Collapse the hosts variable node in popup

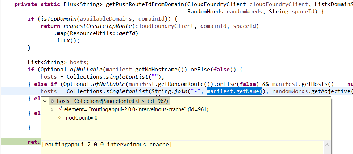(x=45, y=101)
